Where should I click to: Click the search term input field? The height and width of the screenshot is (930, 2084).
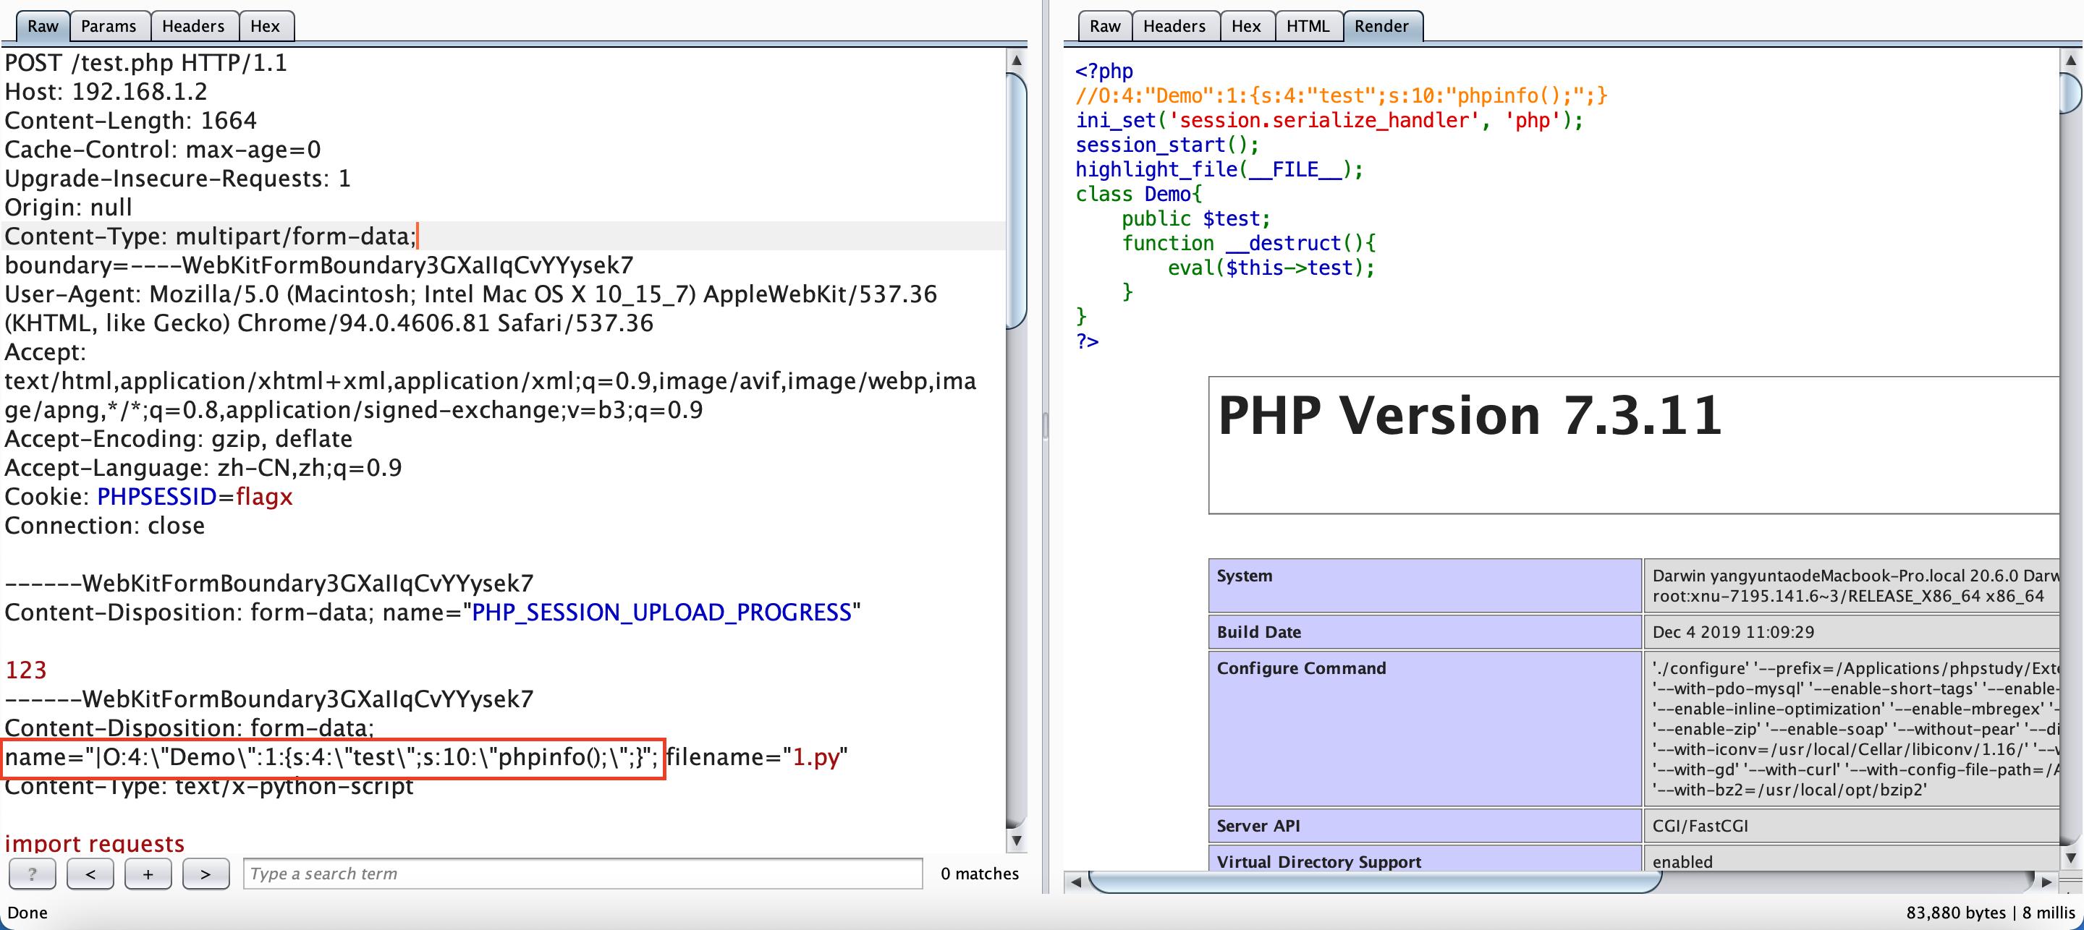pyautogui.click(x=583, y=874)
